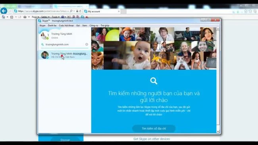Click the Discover button on the web page
The width and height of the screenshot is (258, 145).
(x=65, y=140)
